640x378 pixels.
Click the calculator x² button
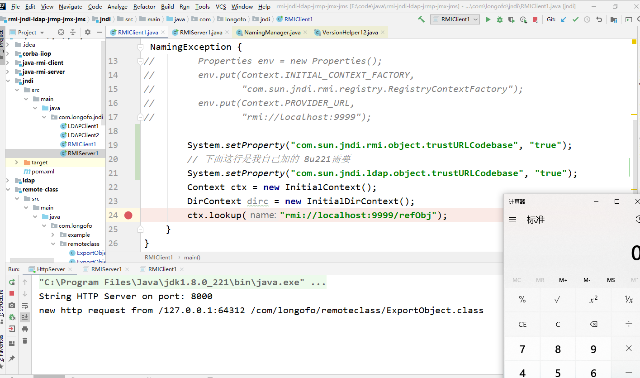(593, 300)
